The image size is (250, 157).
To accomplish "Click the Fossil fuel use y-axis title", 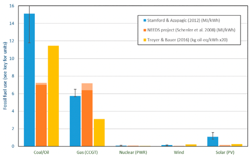I will [5, 76].
